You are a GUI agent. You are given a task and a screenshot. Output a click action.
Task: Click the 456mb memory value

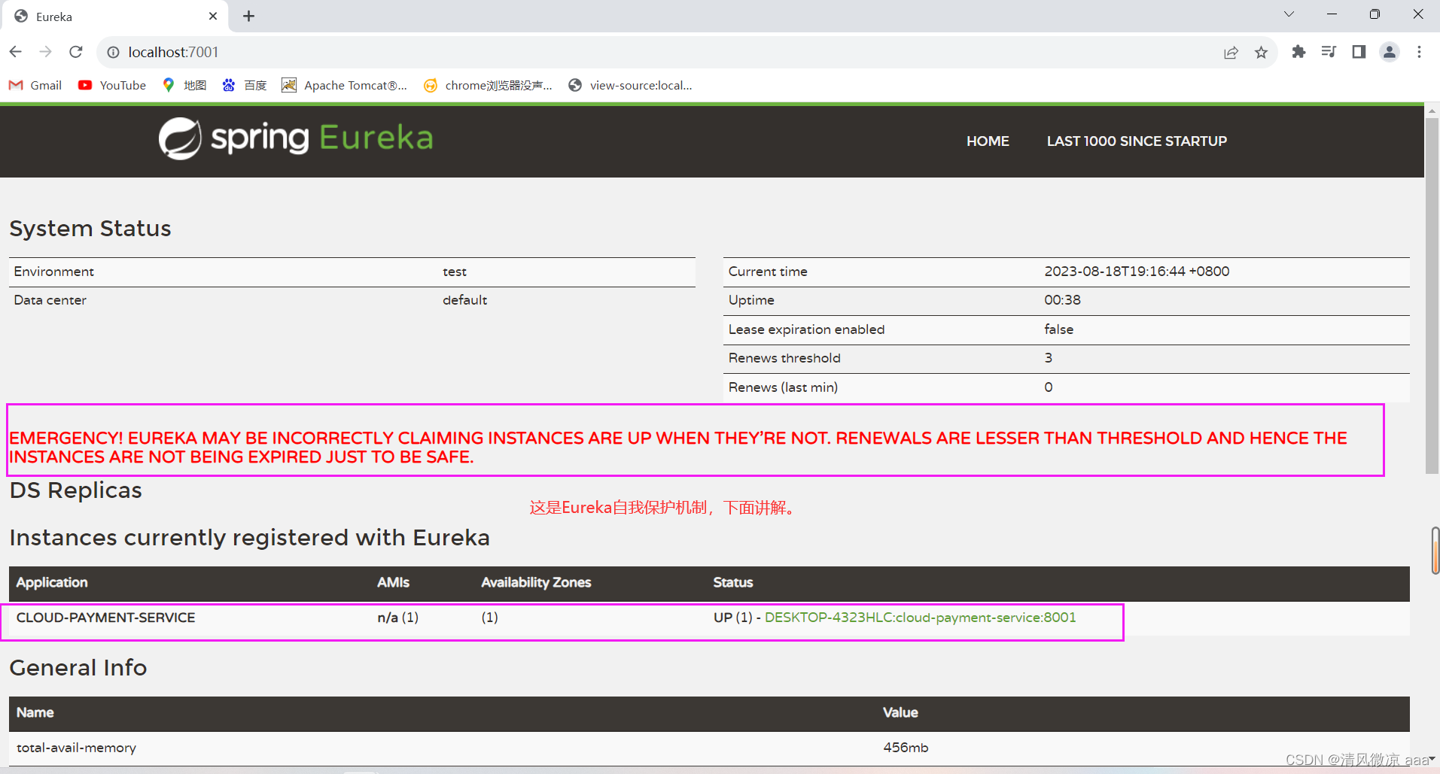(x=906, y=748)
